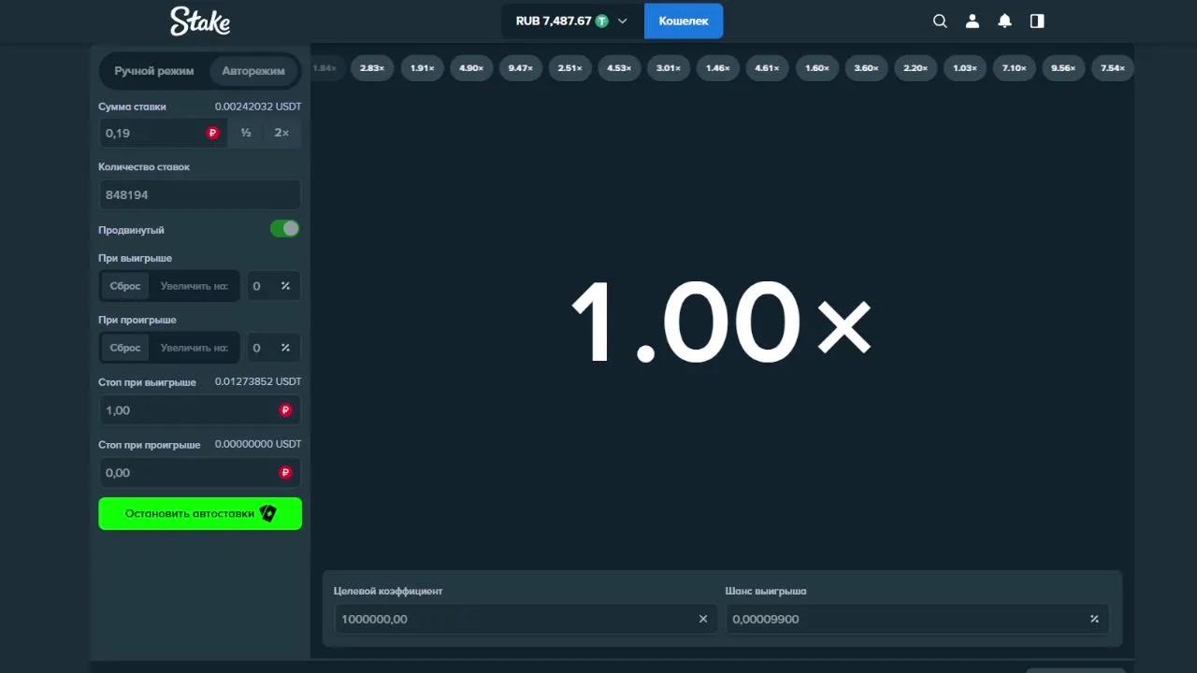The image size is (1197, 673).
Task: Halve the bet with ½ button
Action: (246, 134)
